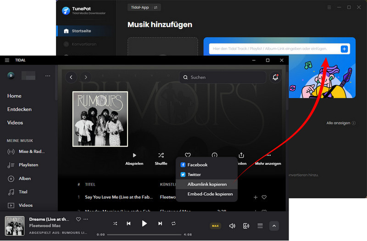The height and width of the screenshot is (241, 367).
Task: Open Videos under Meine Musik
Action: (x=20, y=205)
